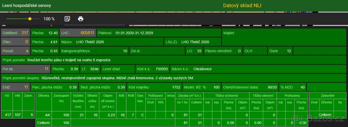Open the notes document icon
The image size is (348, 127).
coord(67,19)
